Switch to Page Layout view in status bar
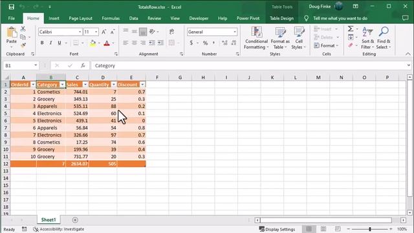Image resolution: width=414 pixels, height=233 pixels. click(x=323, y=228)
